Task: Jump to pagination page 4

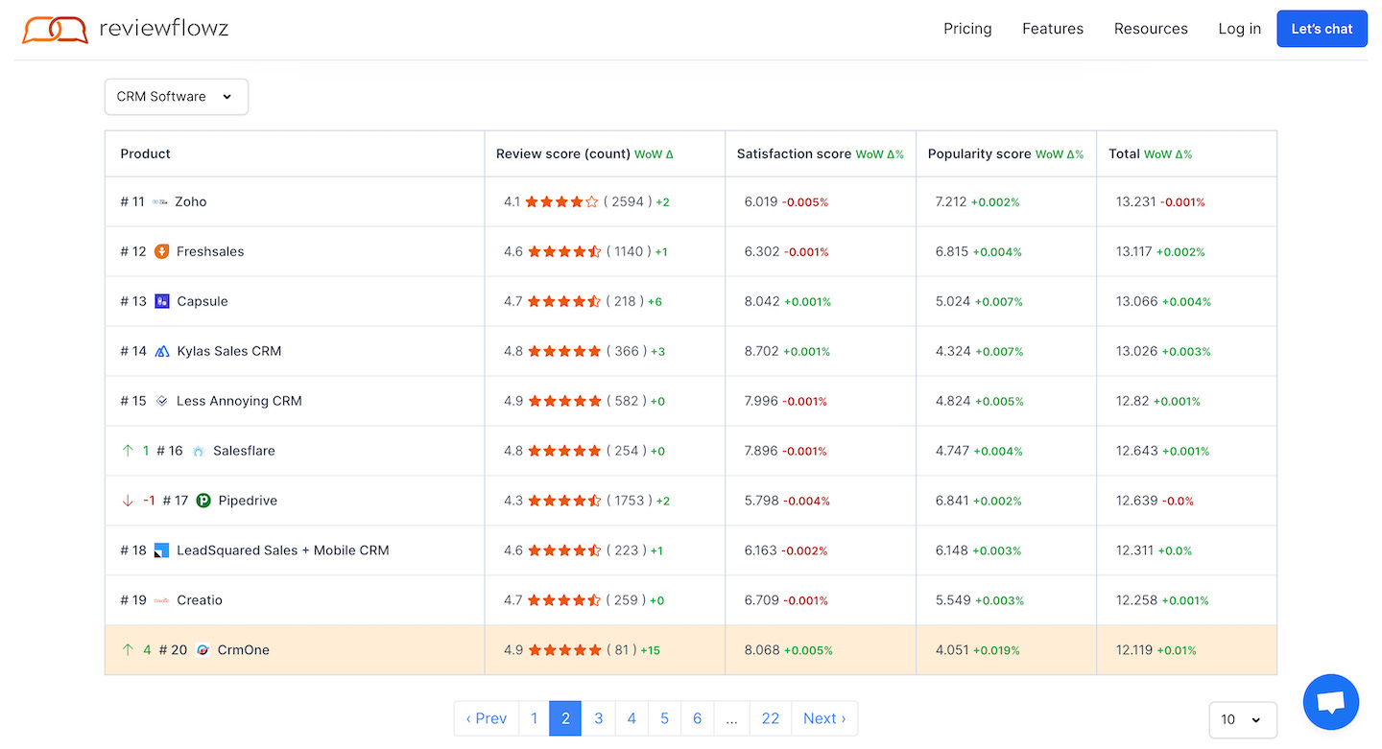Action: [631, 718]
